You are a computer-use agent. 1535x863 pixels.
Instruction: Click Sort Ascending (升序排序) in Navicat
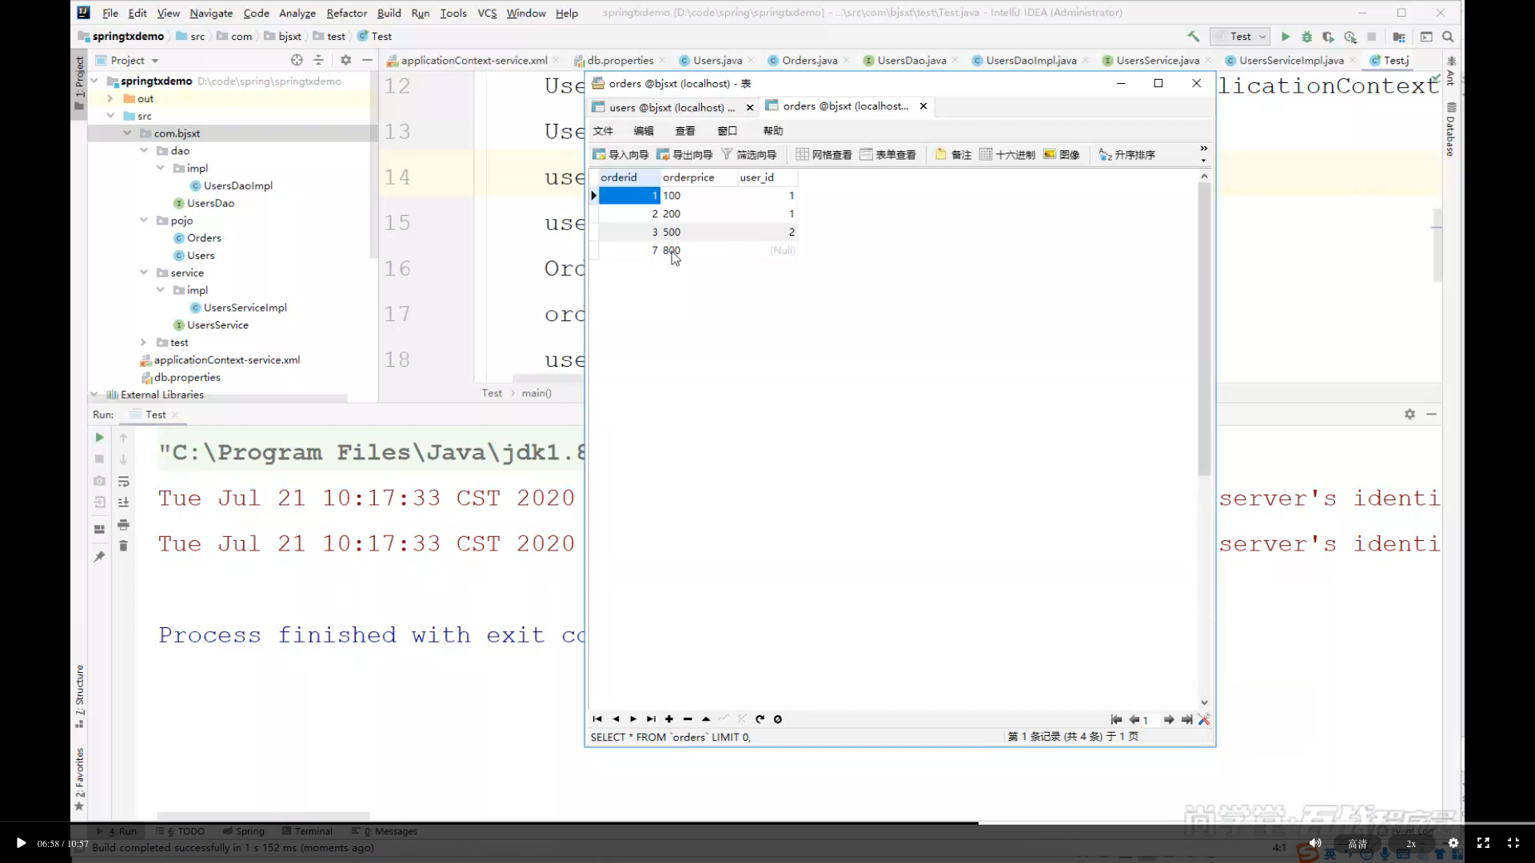click(1127, 154)
